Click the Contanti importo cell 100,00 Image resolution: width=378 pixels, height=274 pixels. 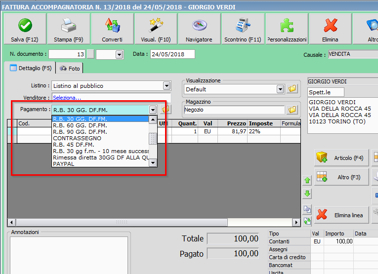point(338,241)
